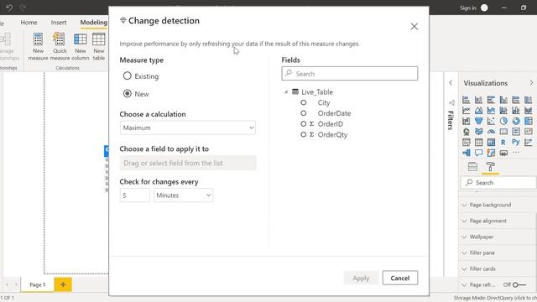Select the Slicer visualization
The height and width of the screenshot is (302, 537).
click(x=467, y=142)
